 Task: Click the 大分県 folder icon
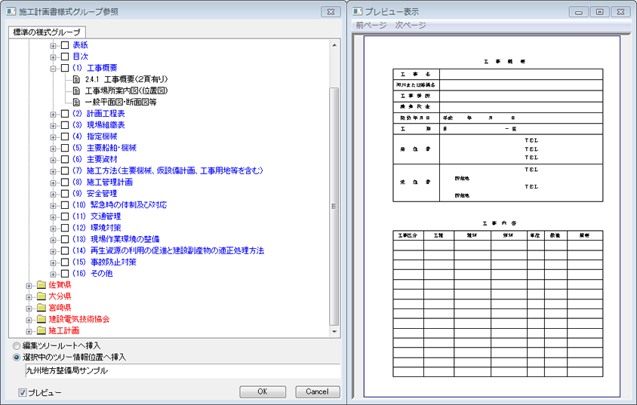click(41, 296)
